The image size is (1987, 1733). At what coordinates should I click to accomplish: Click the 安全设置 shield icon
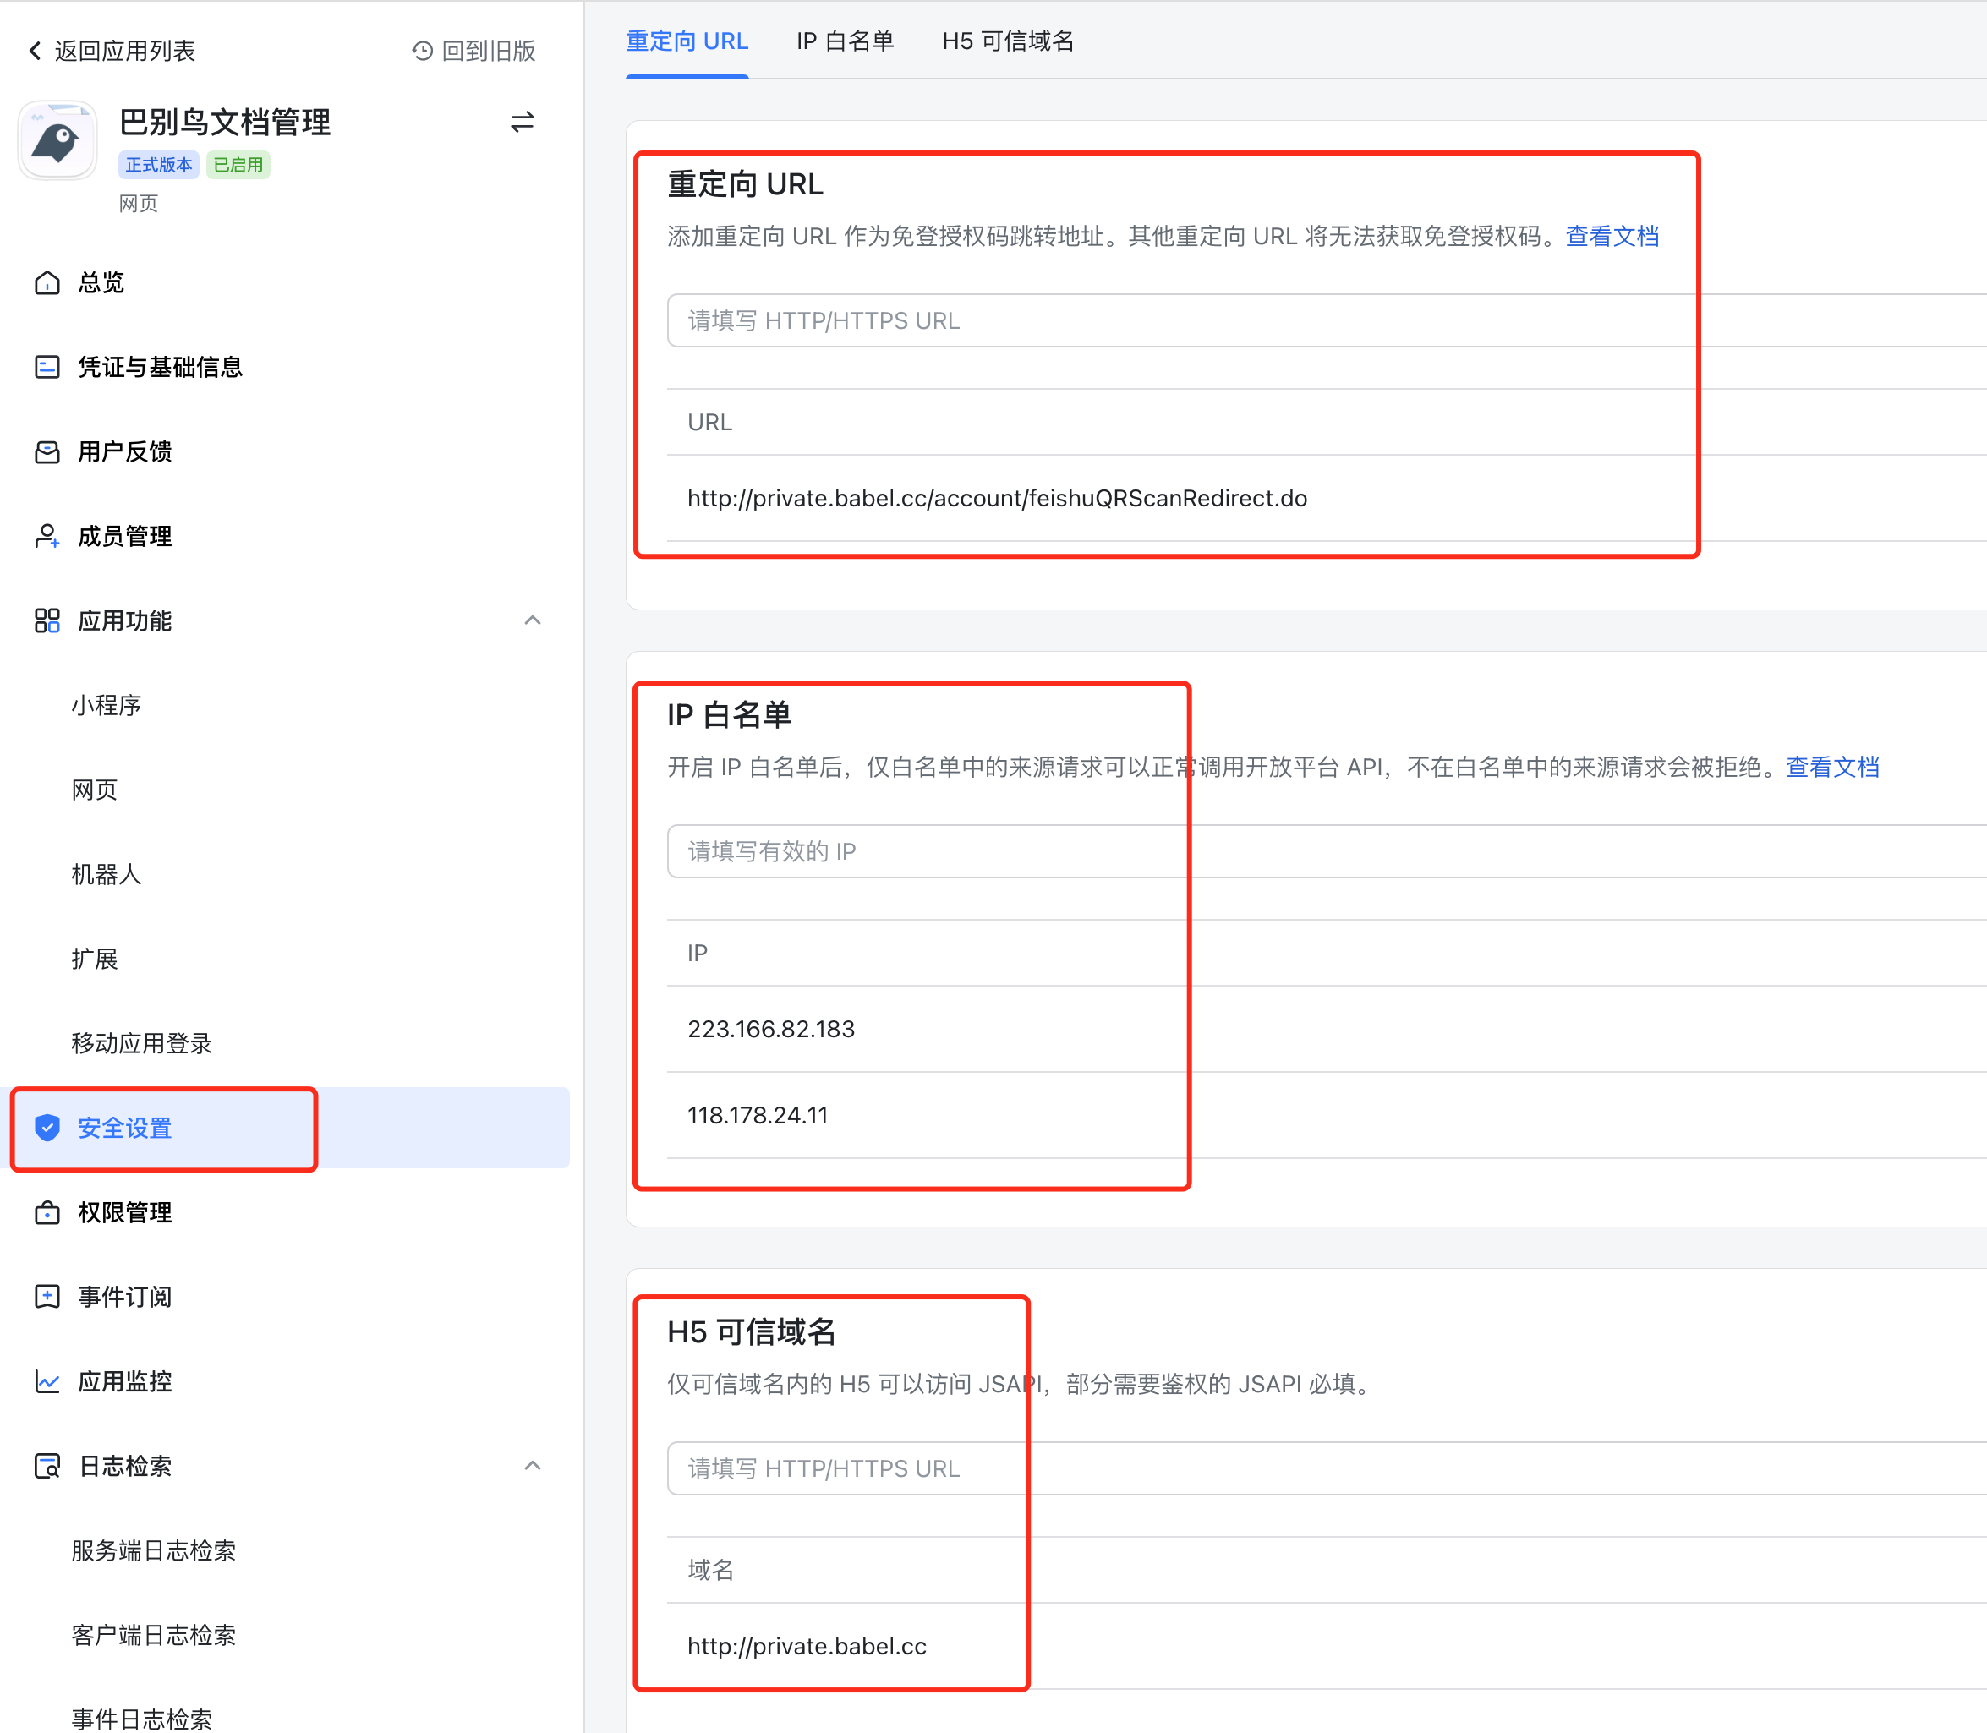(x=47, y=1128)
